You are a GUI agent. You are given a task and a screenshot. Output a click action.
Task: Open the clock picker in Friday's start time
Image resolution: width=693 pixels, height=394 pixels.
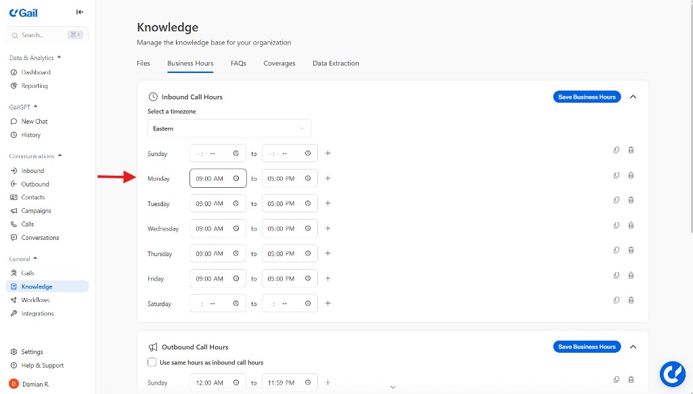pos(236,278)
